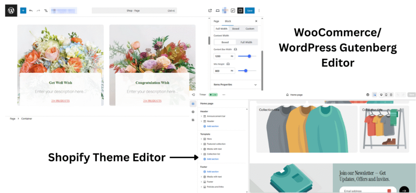
Task: Set Content Width to Boxed
Action: (225, 42)
